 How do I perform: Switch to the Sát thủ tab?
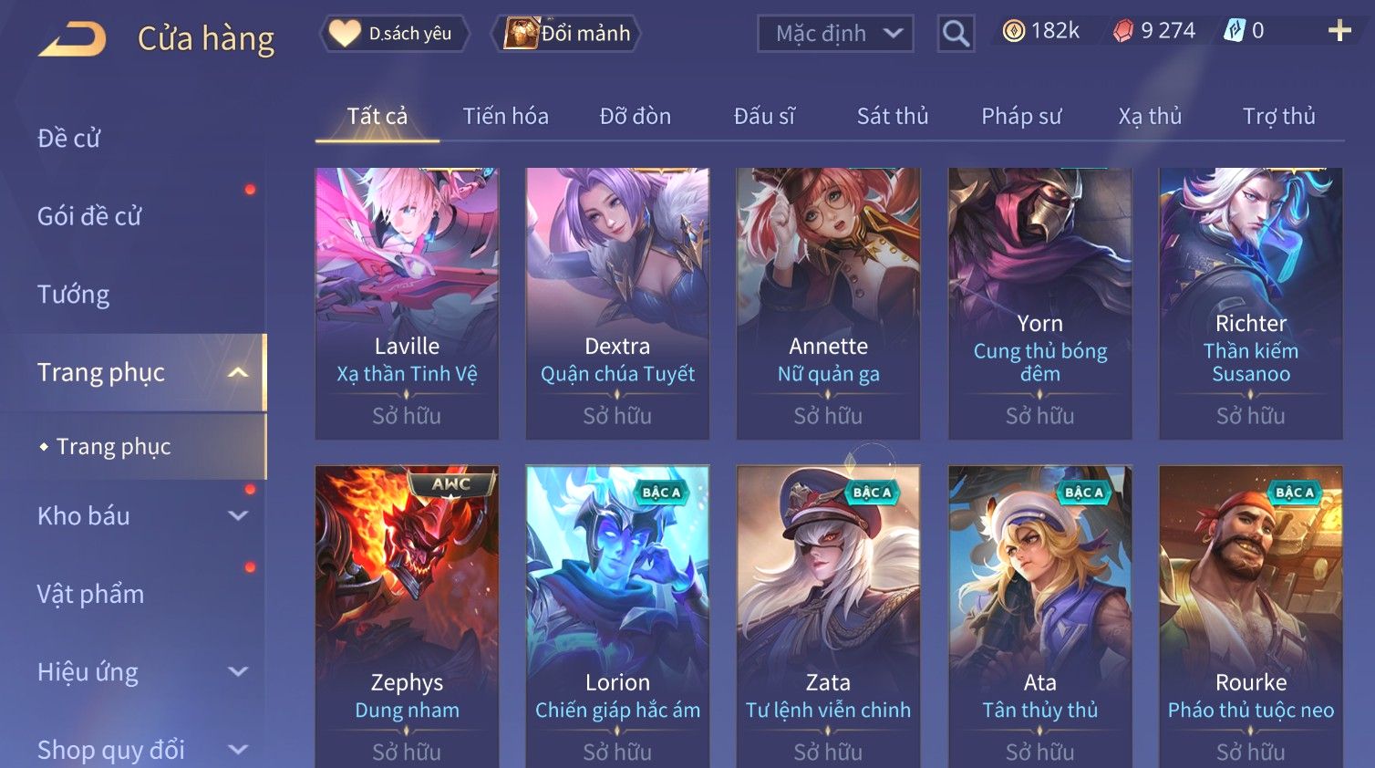point(892,116)
